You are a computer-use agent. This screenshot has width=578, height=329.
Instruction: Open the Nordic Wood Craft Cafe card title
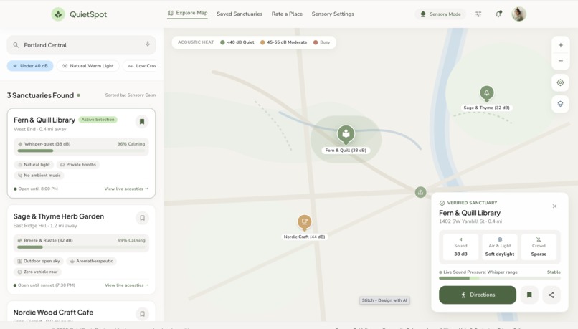click(x=53, y=313)
